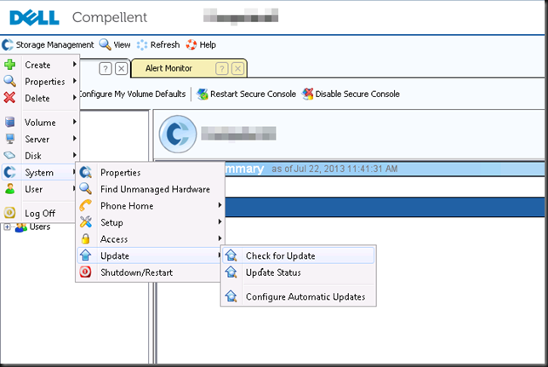This screenshot has width=548, height=367.
Task: Open help for the Alert Monitor tab
Action: (222, 68)
